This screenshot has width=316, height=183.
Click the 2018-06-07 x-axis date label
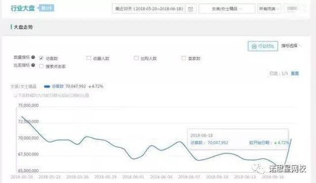(189, 177)
